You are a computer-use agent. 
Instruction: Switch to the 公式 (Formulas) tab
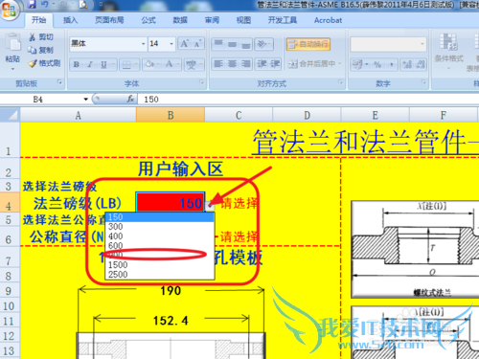tap(148, 20)
